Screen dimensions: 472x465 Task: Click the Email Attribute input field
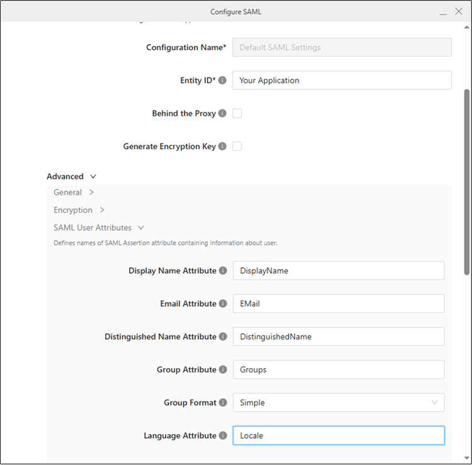pos(338,303)
